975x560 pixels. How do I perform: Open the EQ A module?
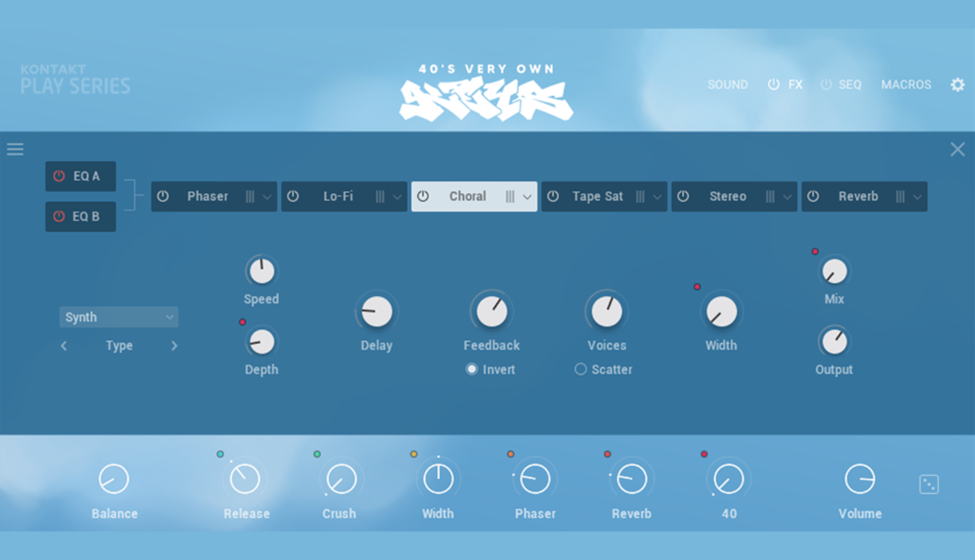(x=81, y=176)
